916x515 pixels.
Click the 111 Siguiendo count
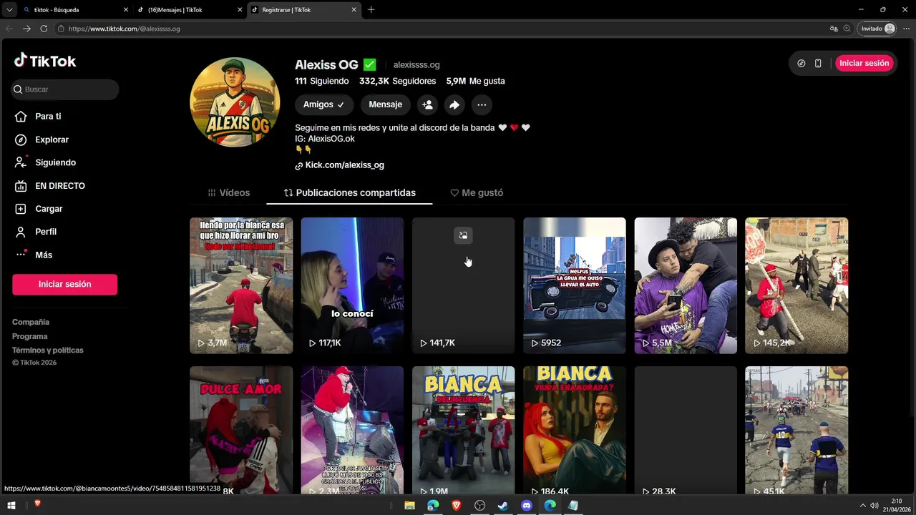click(322, 82)
